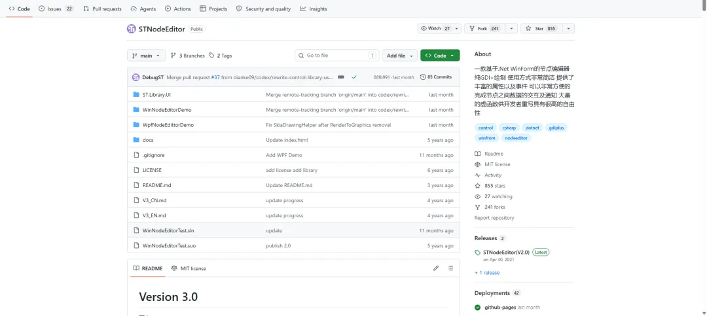Click the STNodeEditor repository avatar icon
Image resolution: width=707 pixels, height=316 pixels.
131,29
